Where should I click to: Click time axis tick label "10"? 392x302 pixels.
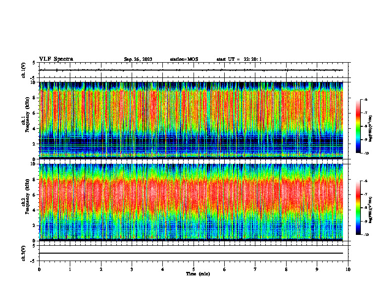click(348, 269)
